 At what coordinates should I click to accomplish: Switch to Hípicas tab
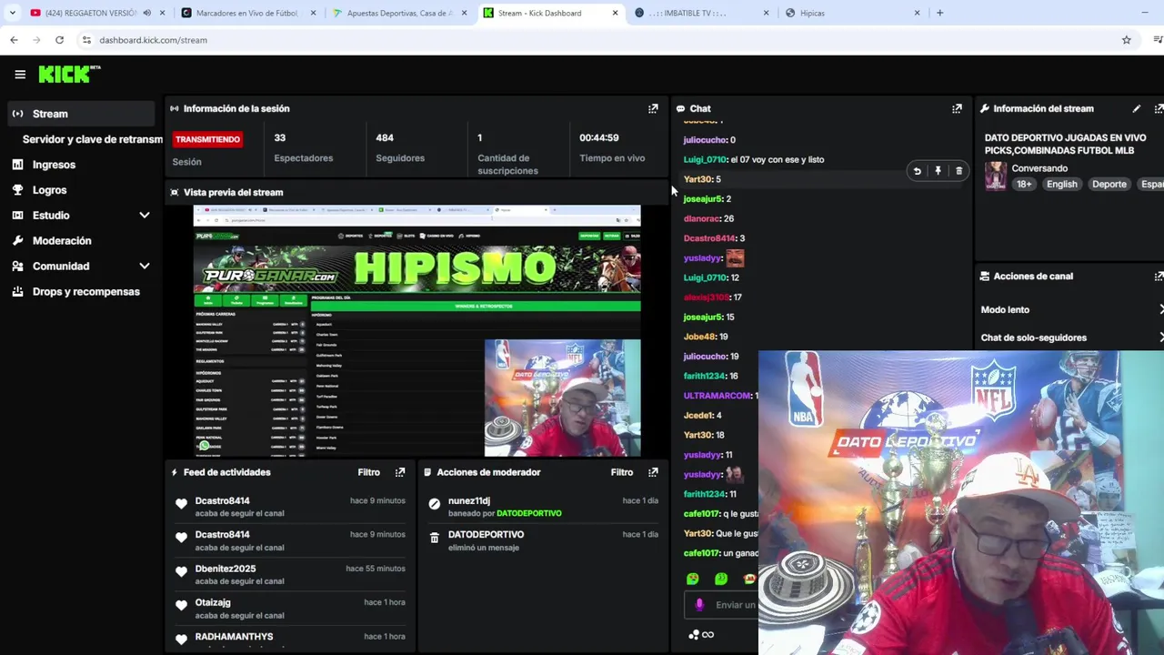(853, 13)
